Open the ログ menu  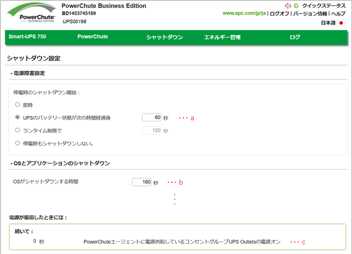point(295,37)
